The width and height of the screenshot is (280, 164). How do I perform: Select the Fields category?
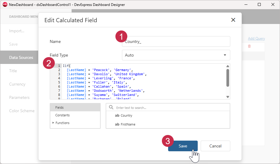tap(75, 107)
